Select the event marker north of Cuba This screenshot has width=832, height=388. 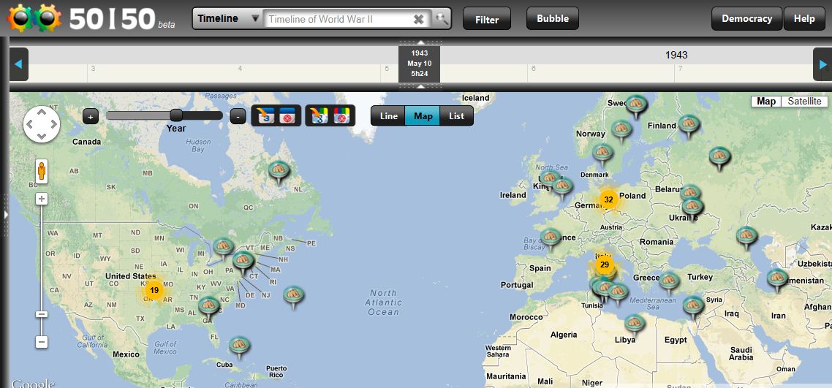point(239,345)
